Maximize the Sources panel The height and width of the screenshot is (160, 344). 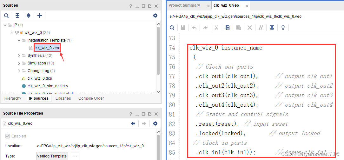143,6
